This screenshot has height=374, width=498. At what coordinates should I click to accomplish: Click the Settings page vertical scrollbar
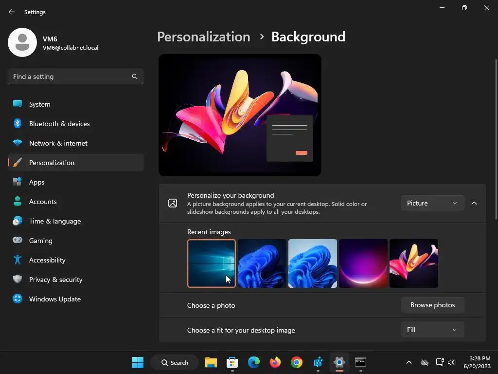pos(496,139)
